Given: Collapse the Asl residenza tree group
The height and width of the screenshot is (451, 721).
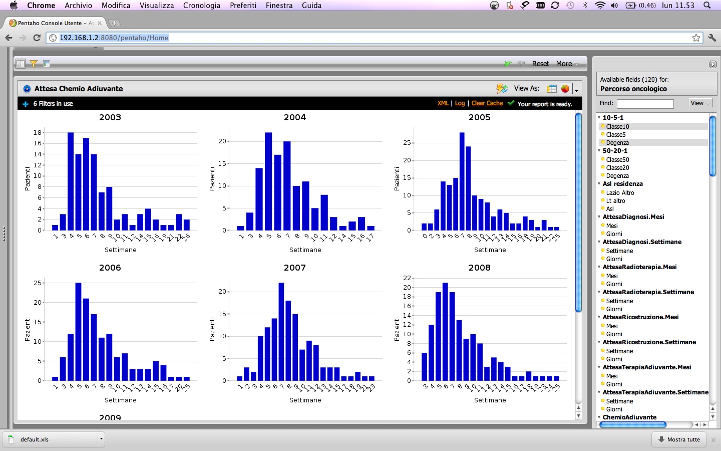Looking at the screenshot, I should coord(599,184).
